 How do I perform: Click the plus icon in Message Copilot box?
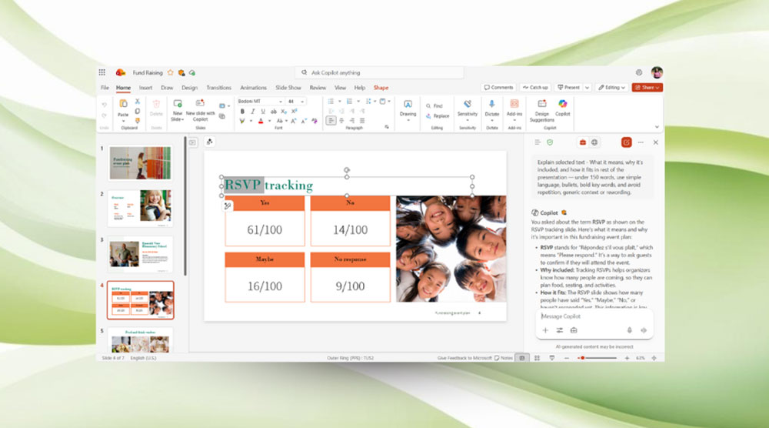click(x=545, y=330)
